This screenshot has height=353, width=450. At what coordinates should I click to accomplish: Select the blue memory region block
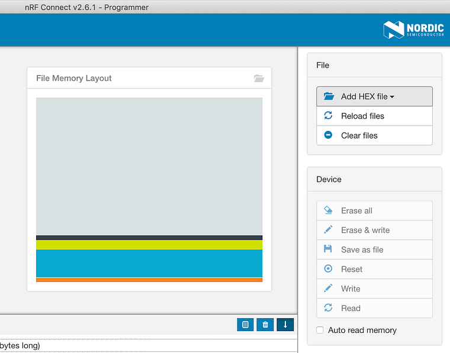(149, 263)
